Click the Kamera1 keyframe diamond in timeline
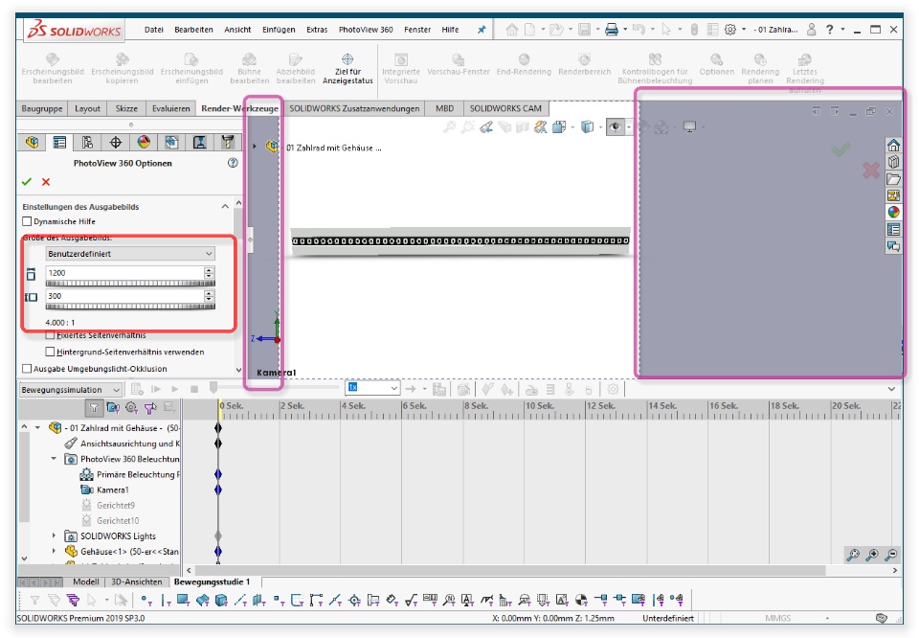This screenshot has width=919, height=638. click(218, 490)
